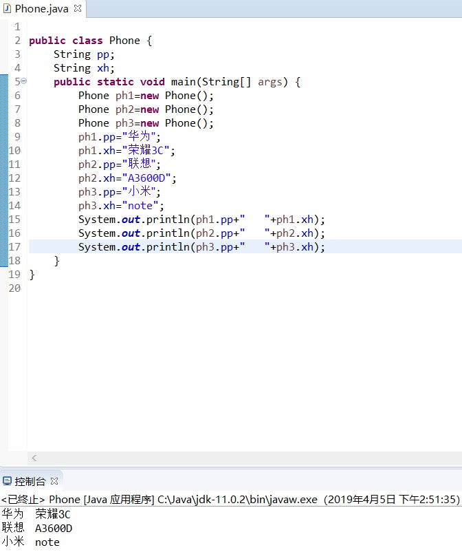
Task: Click the 'public static void main' line
Action: tap(177, 82)
